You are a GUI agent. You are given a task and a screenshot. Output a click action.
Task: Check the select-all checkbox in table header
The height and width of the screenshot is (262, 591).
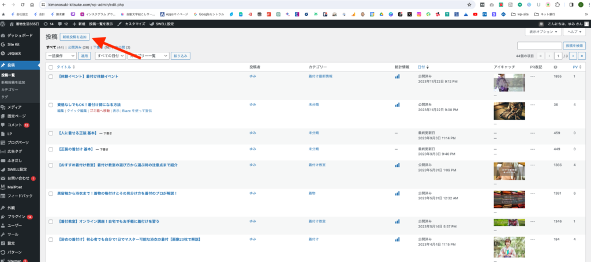(51, 67)
